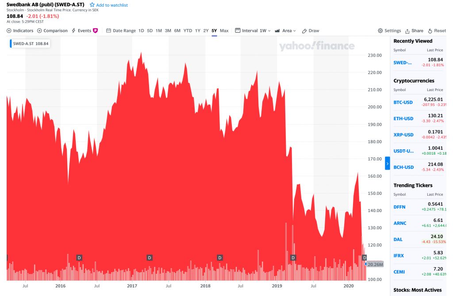Open the DFFN trending ticker

point(399,207)
